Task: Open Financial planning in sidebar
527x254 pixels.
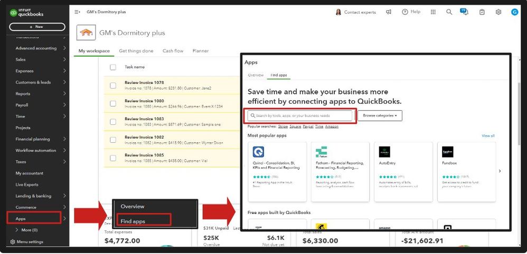Action: [33, 139]
